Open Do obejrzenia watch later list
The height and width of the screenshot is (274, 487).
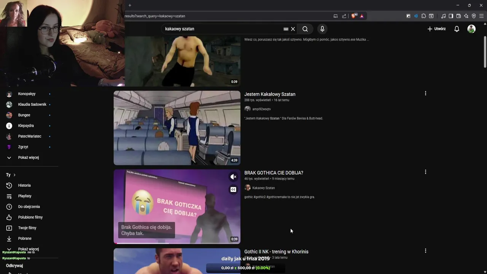(29, 207)
